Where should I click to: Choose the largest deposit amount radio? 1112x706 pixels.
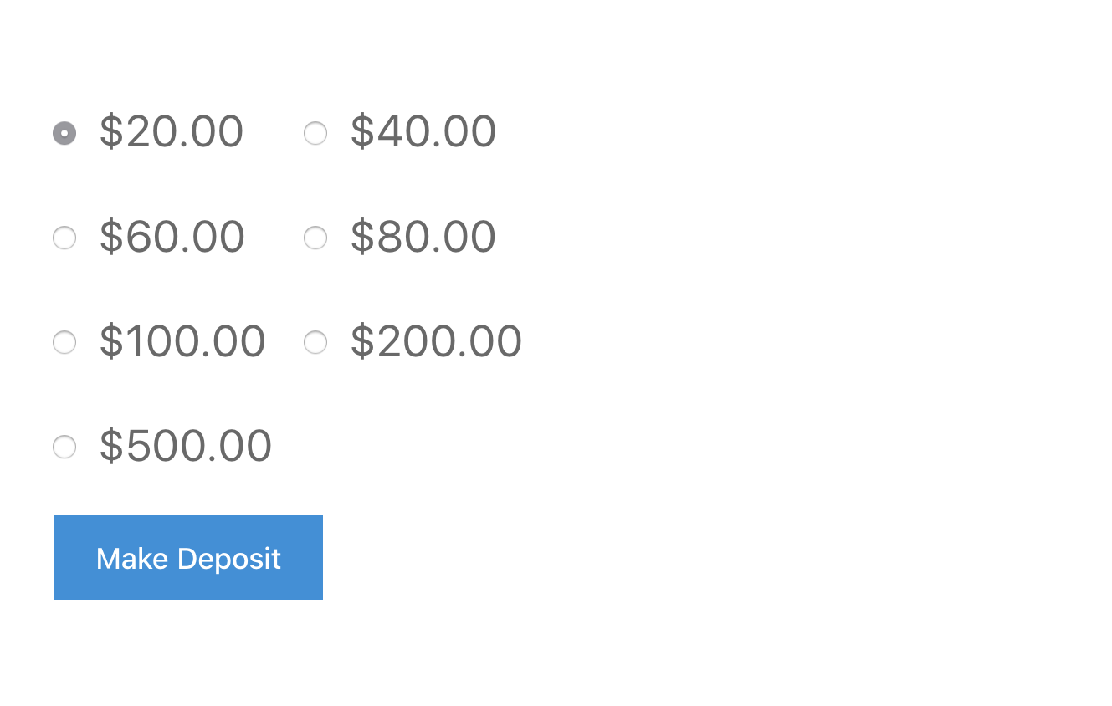coord(64,447)
